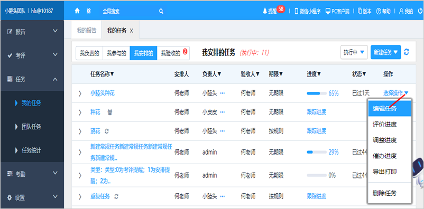The width and height of the screenshot is (424, 209).
Task: Show more owners for 小毯头种花 row
Action: pyautogui.click(x=223, y=93)
